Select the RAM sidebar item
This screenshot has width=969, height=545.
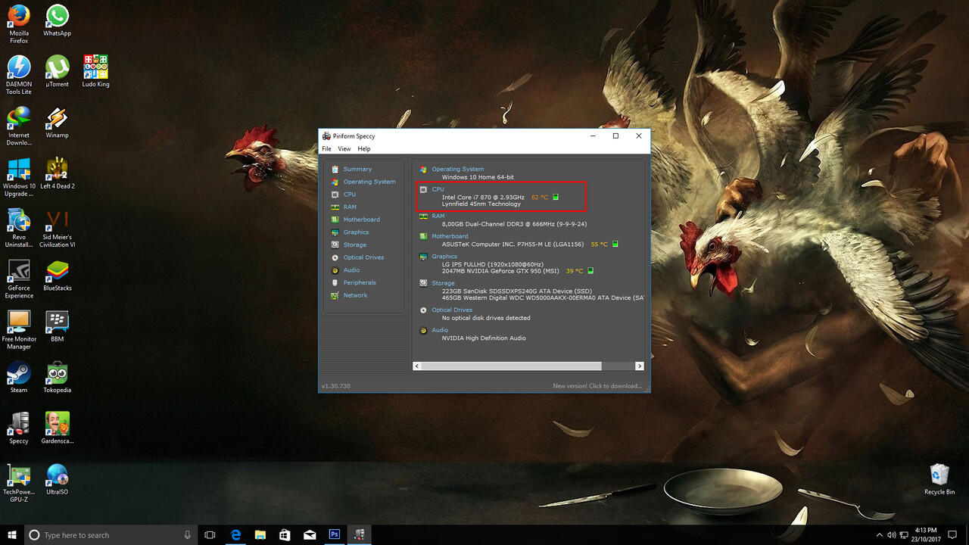click(x=349, y=207)
